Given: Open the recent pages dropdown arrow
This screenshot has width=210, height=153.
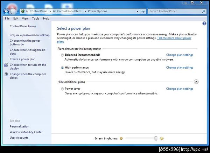Looking at the screenshot, I should (x=18, y=11).
